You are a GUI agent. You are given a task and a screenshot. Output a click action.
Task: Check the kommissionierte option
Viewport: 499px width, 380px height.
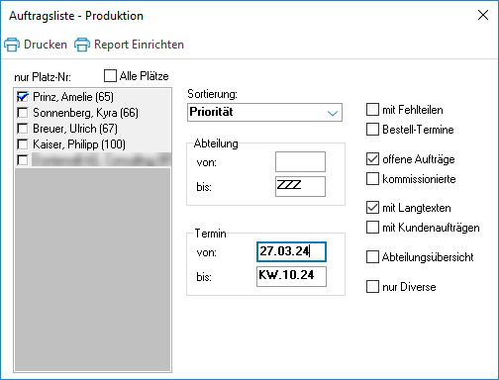(x=372, y=179)
